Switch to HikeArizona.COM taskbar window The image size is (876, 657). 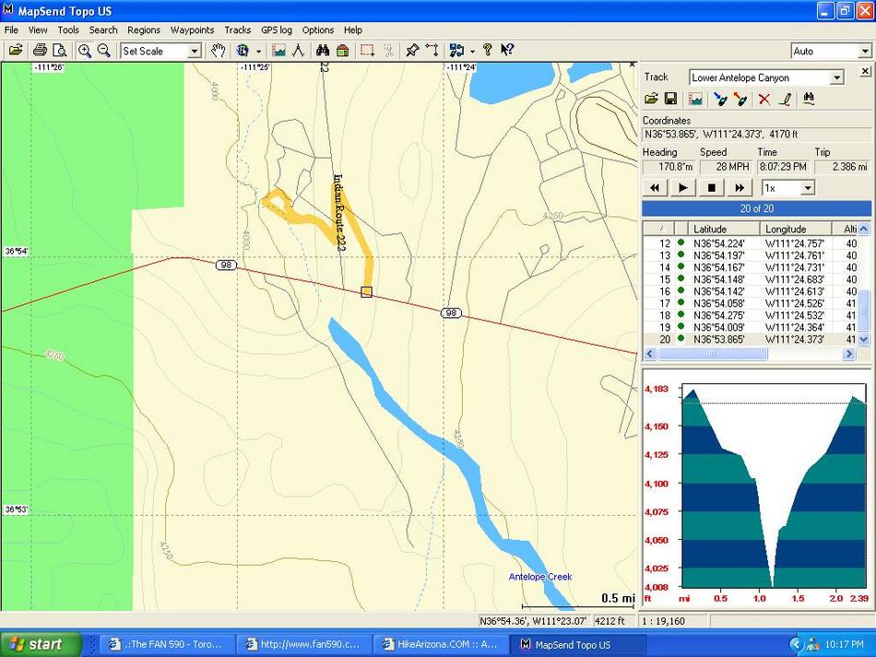tap(442, 644)
